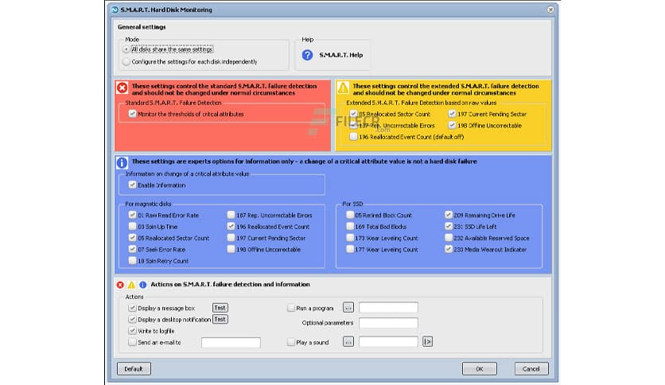665x385 pixels.
Task: Enable magnetic disks '197 Current Pending Sector'
Action: pos(231,239)
